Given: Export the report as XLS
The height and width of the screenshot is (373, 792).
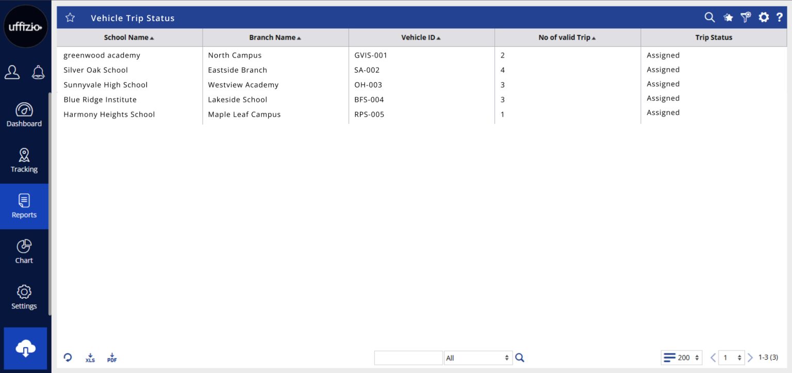Looking at the screenshot, I should tap(90, 358).
